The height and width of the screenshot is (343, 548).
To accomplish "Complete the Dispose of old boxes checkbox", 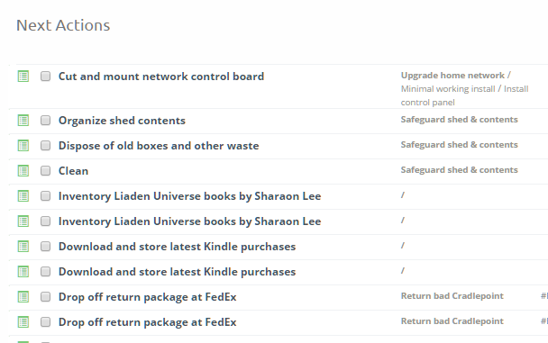I will click(x=45, y=146).
